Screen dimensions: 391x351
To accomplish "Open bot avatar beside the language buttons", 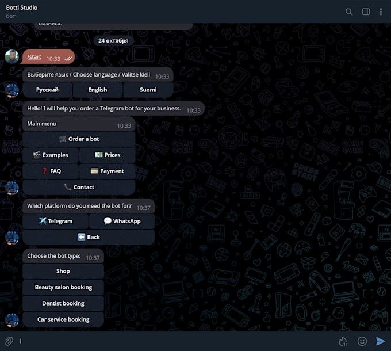I will pos(11,90).
